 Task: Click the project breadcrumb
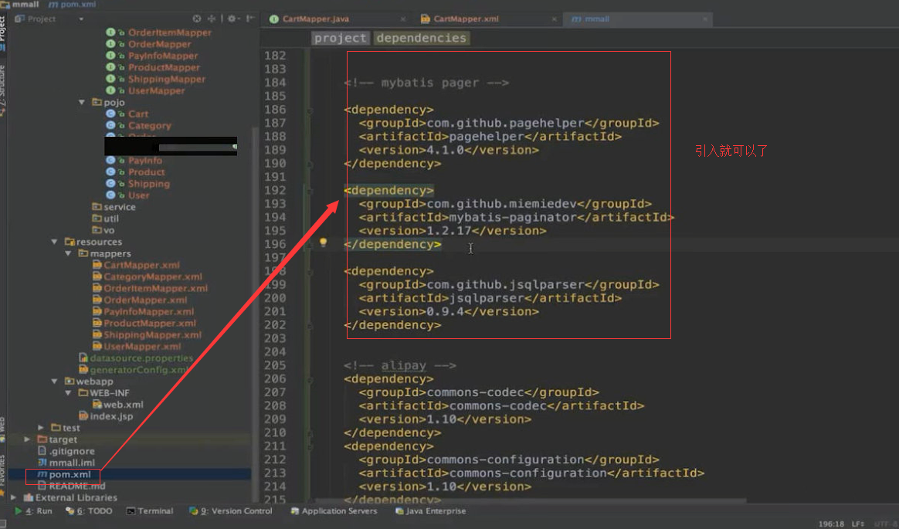click(x=340, y=38)
